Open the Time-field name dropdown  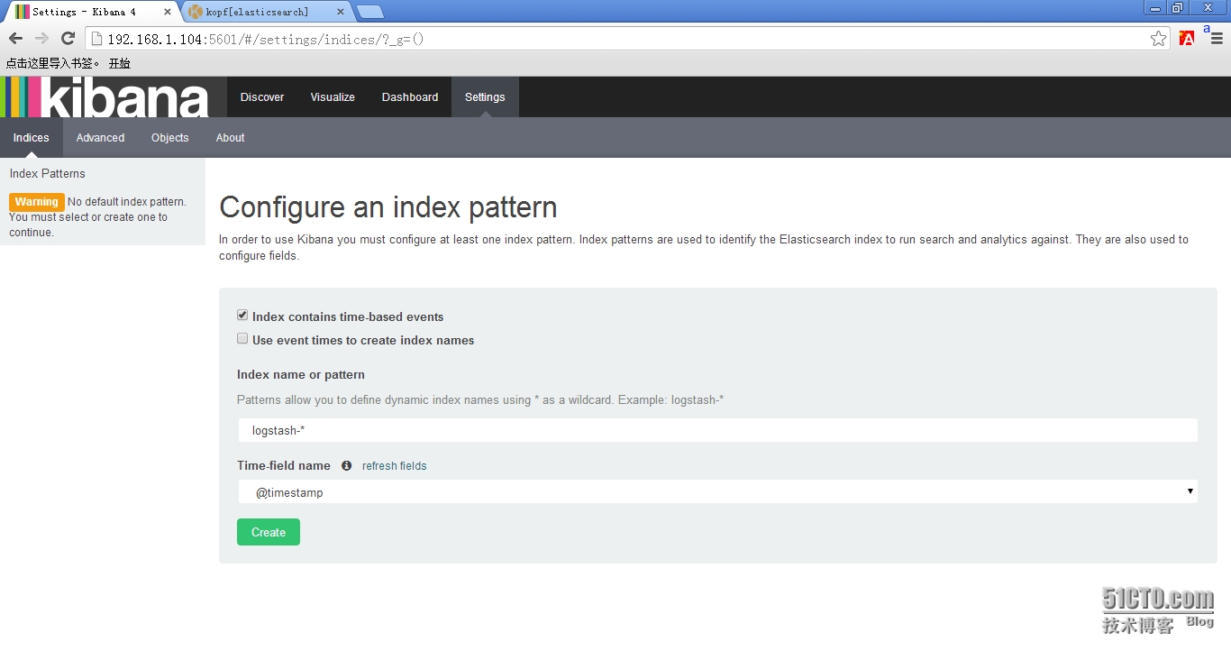click(x=717, y=492)
